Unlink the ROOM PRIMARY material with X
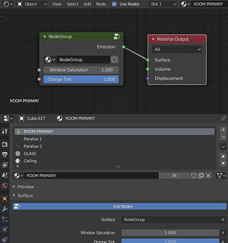This screenshot has width=228, height=243. [x=208, y=175]
